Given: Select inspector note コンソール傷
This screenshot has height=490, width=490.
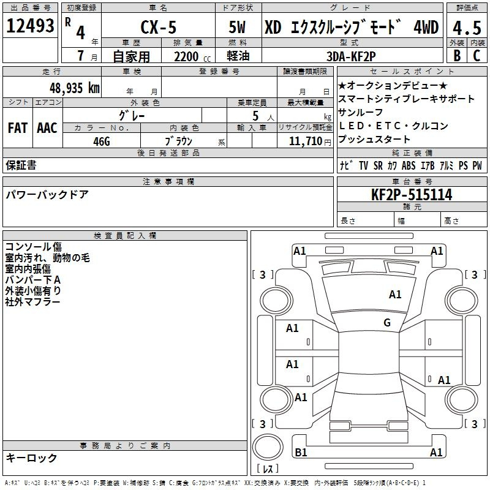Looking at the screenshot, I should [x=33, y=247].
